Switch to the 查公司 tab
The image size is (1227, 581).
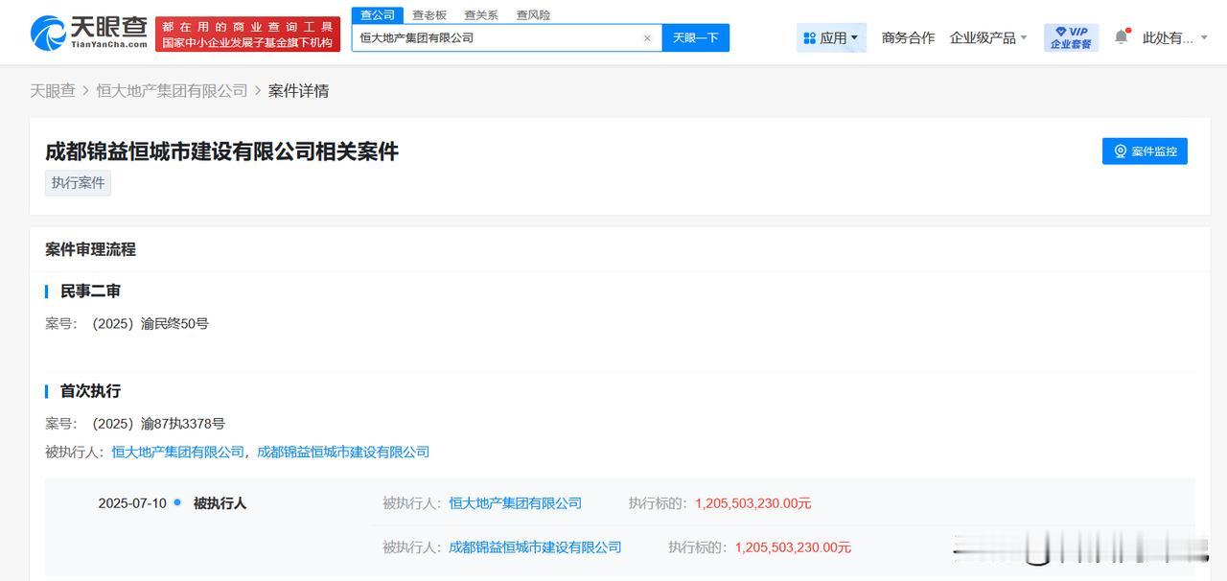[x=378, y=15]
